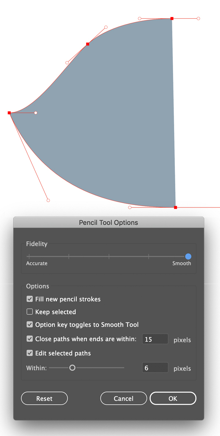Enable the Keep selected checkbox
This screenshot has height=436, width=220.
(x=30, y=312)
